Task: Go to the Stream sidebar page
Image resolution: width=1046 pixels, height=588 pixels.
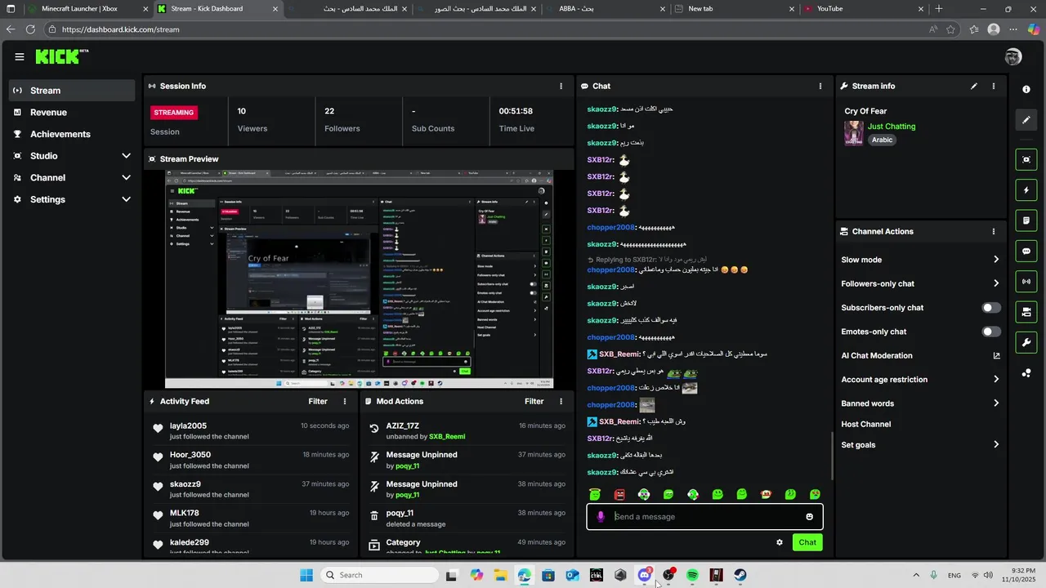Action: coord(72,91)
